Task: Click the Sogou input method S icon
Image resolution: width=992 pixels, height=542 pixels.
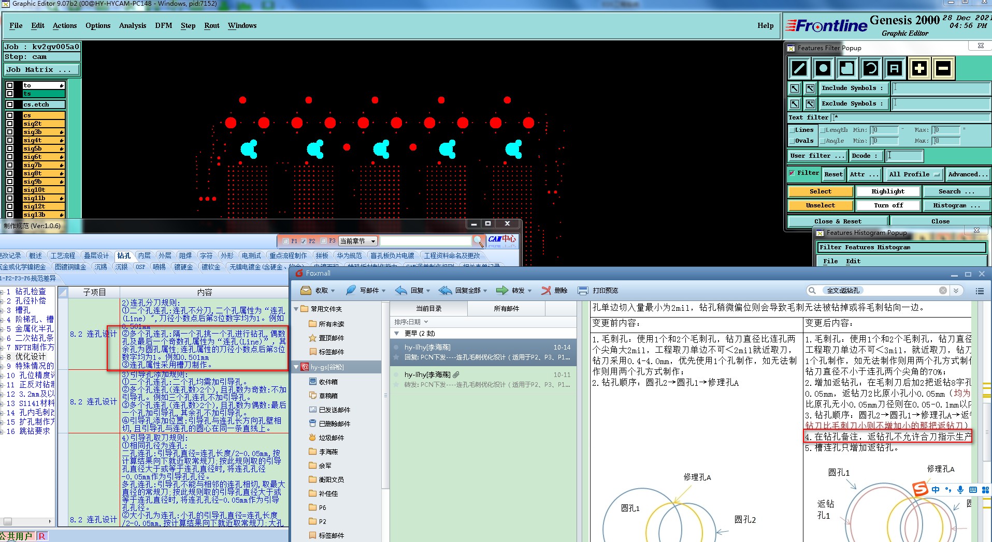Action: tap(920, 489)
